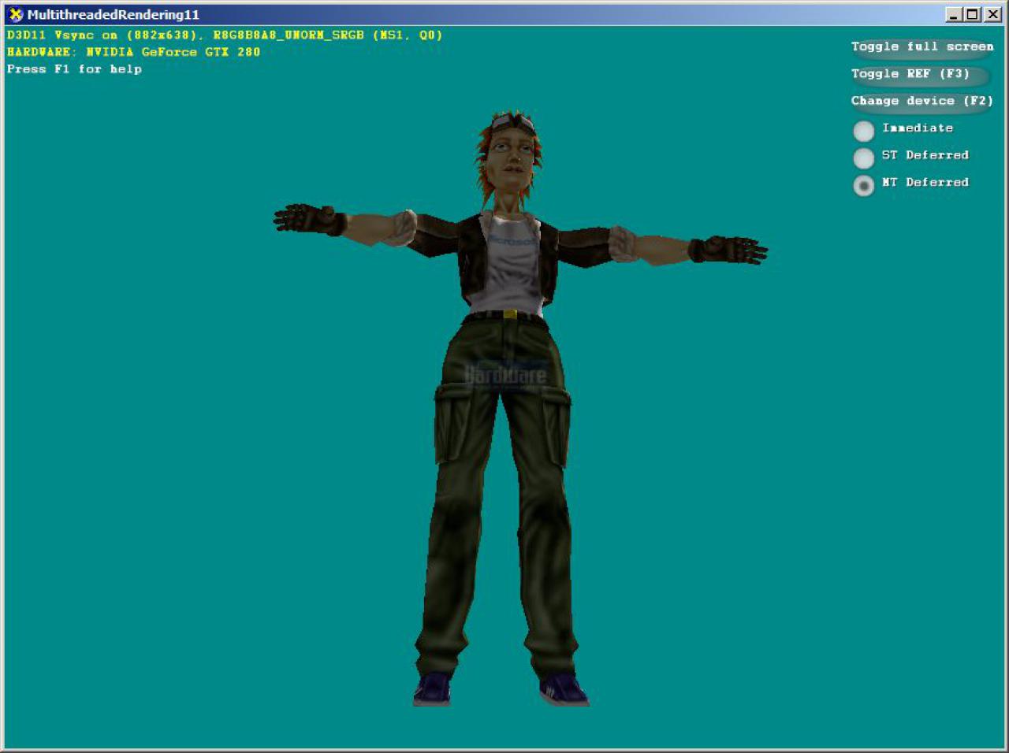The image size is (1009, 753).
Task: Maximize the MultithreadedRendering11 window
Action: coord(973,14)
